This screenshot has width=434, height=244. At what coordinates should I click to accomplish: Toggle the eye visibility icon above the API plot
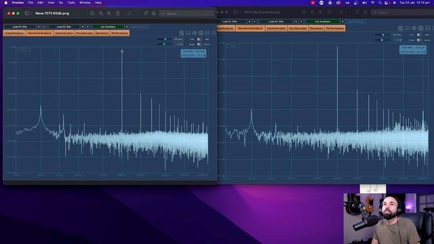pos(414,28)
